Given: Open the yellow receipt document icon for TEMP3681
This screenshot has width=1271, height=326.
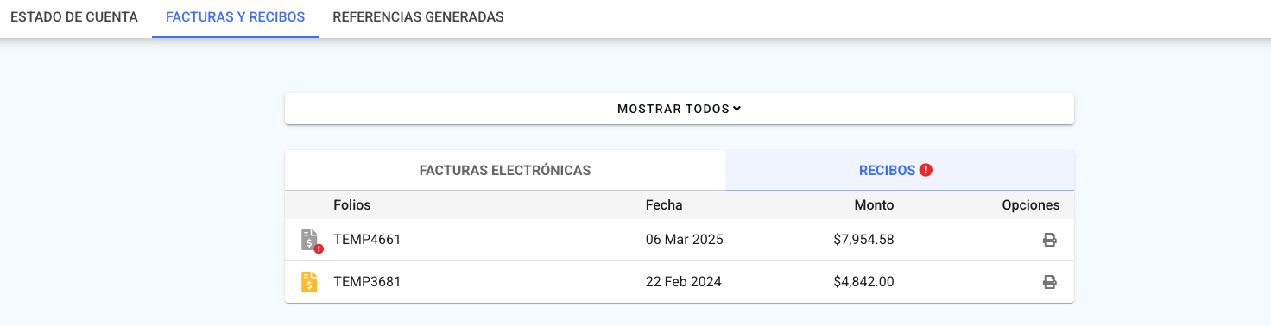Looking at the screenshot, I should coord(309,282).
